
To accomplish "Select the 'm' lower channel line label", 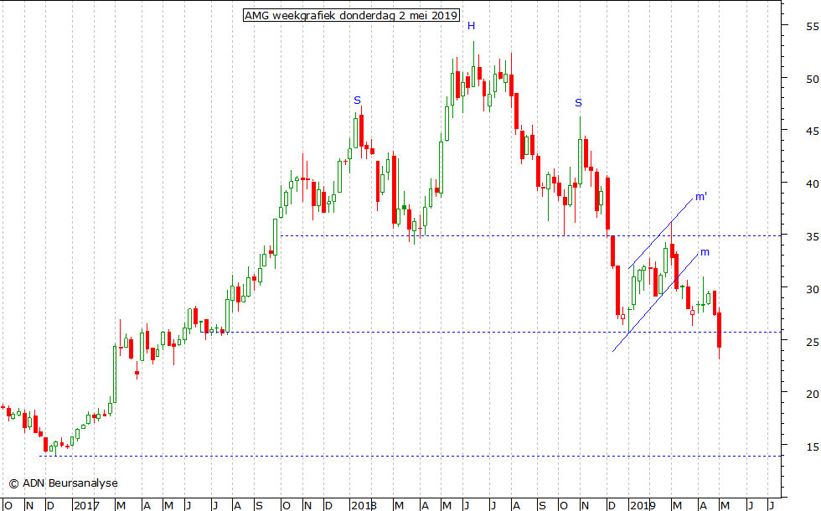I will [705, 252].
